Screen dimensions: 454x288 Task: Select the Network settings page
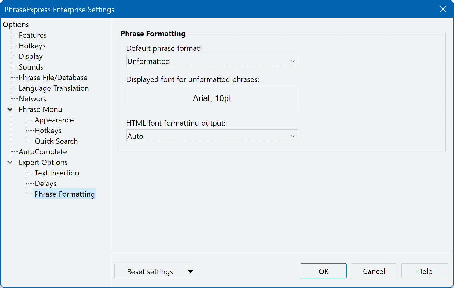point(32,99)
